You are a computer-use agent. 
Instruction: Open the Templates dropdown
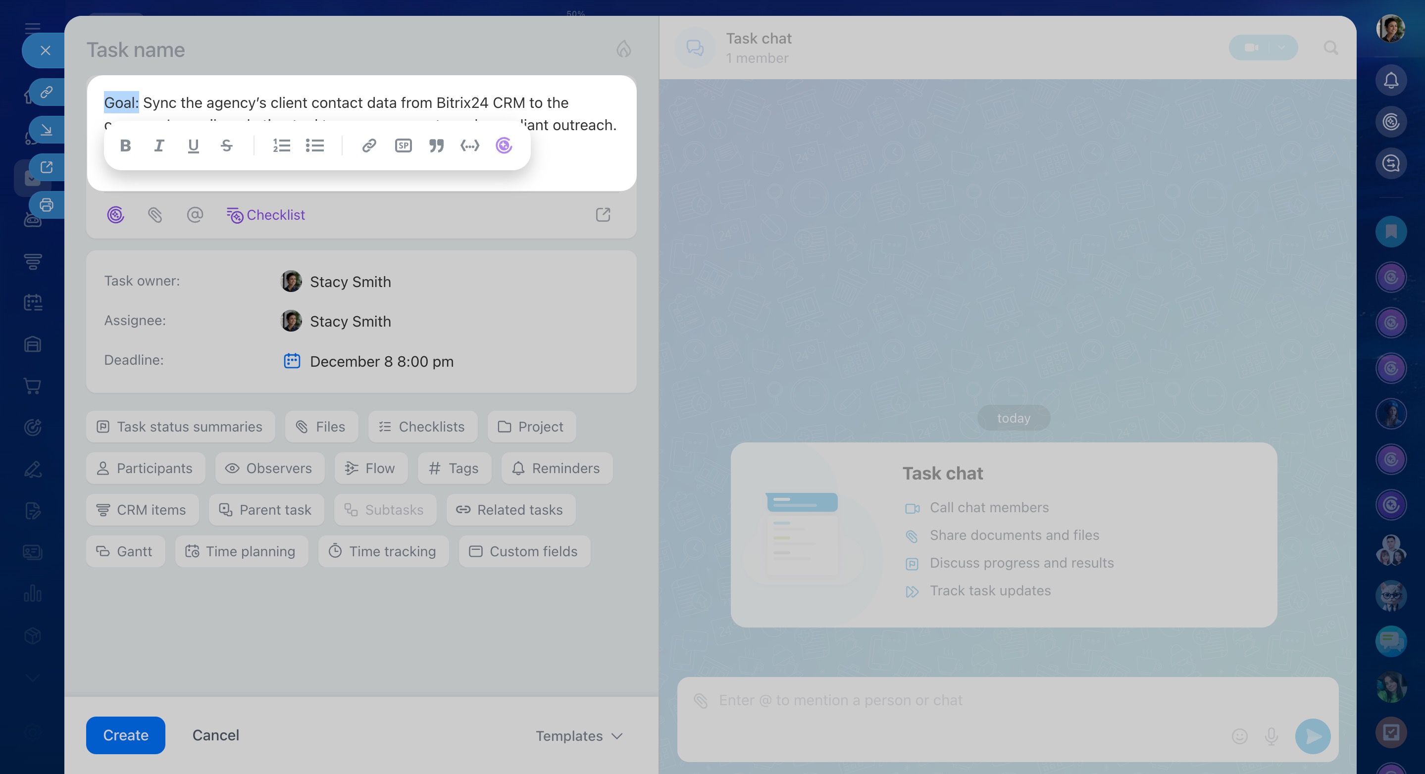click(x=579, y=736)
